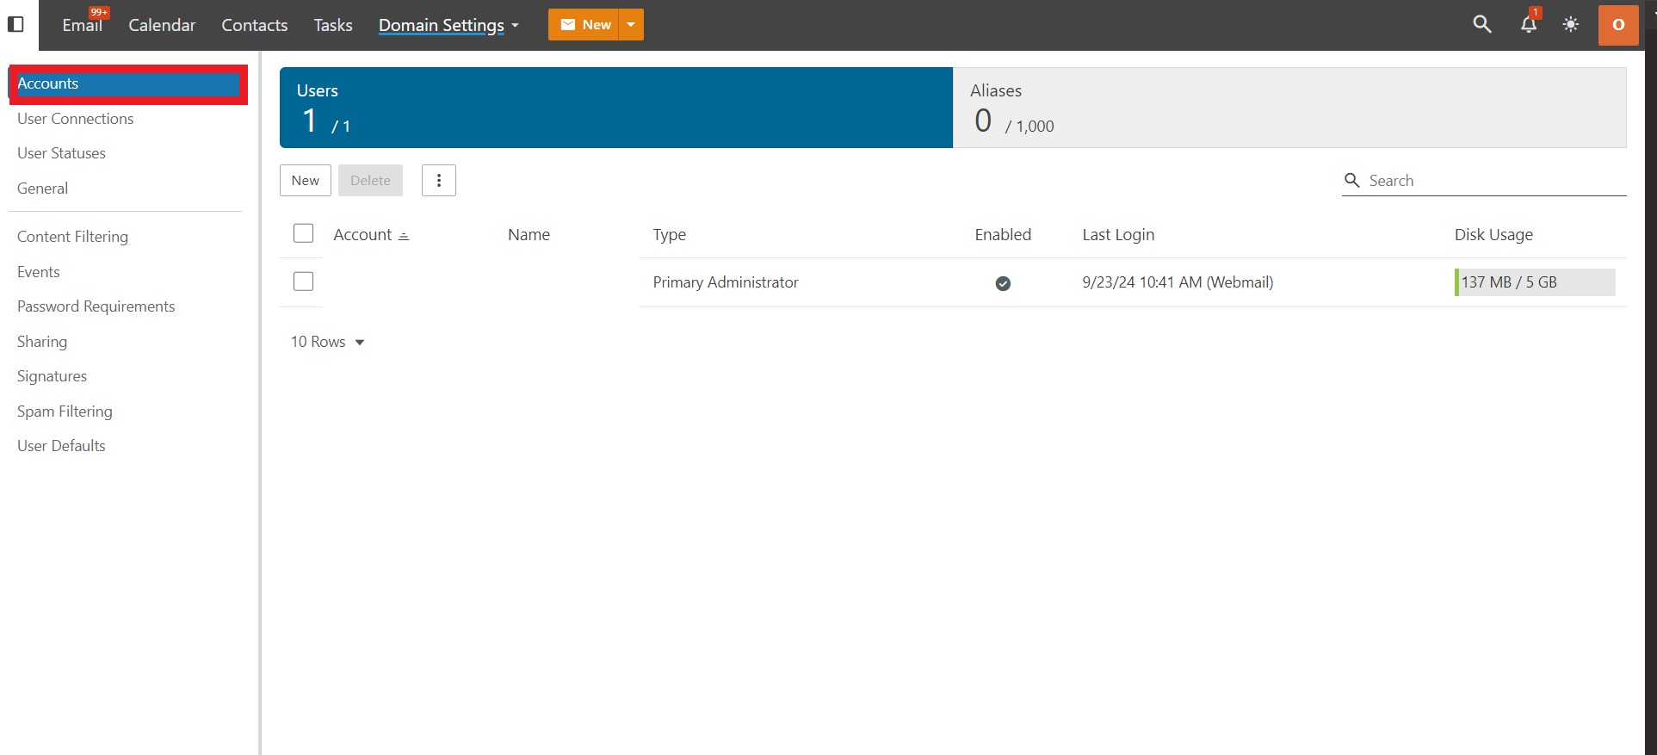
Task: Switch to the Aliases card
Action: pyautogui.click(x=1289, y=108)
